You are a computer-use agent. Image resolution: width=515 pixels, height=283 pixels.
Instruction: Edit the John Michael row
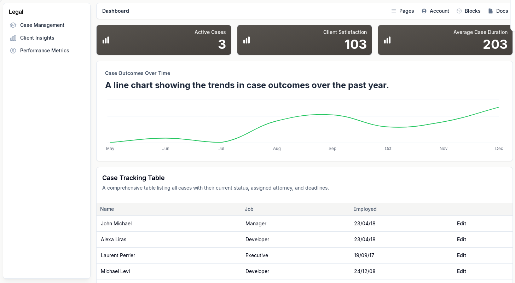click(461, 224)
